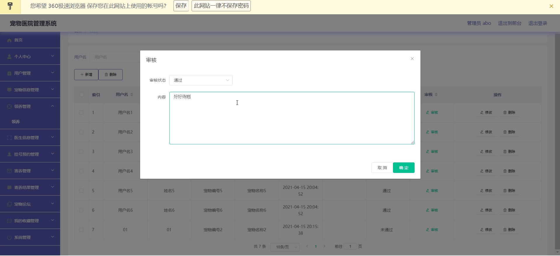The image size is (560, 256).
Task: Click the key icon in the password bar
Action: click(10, 6)
